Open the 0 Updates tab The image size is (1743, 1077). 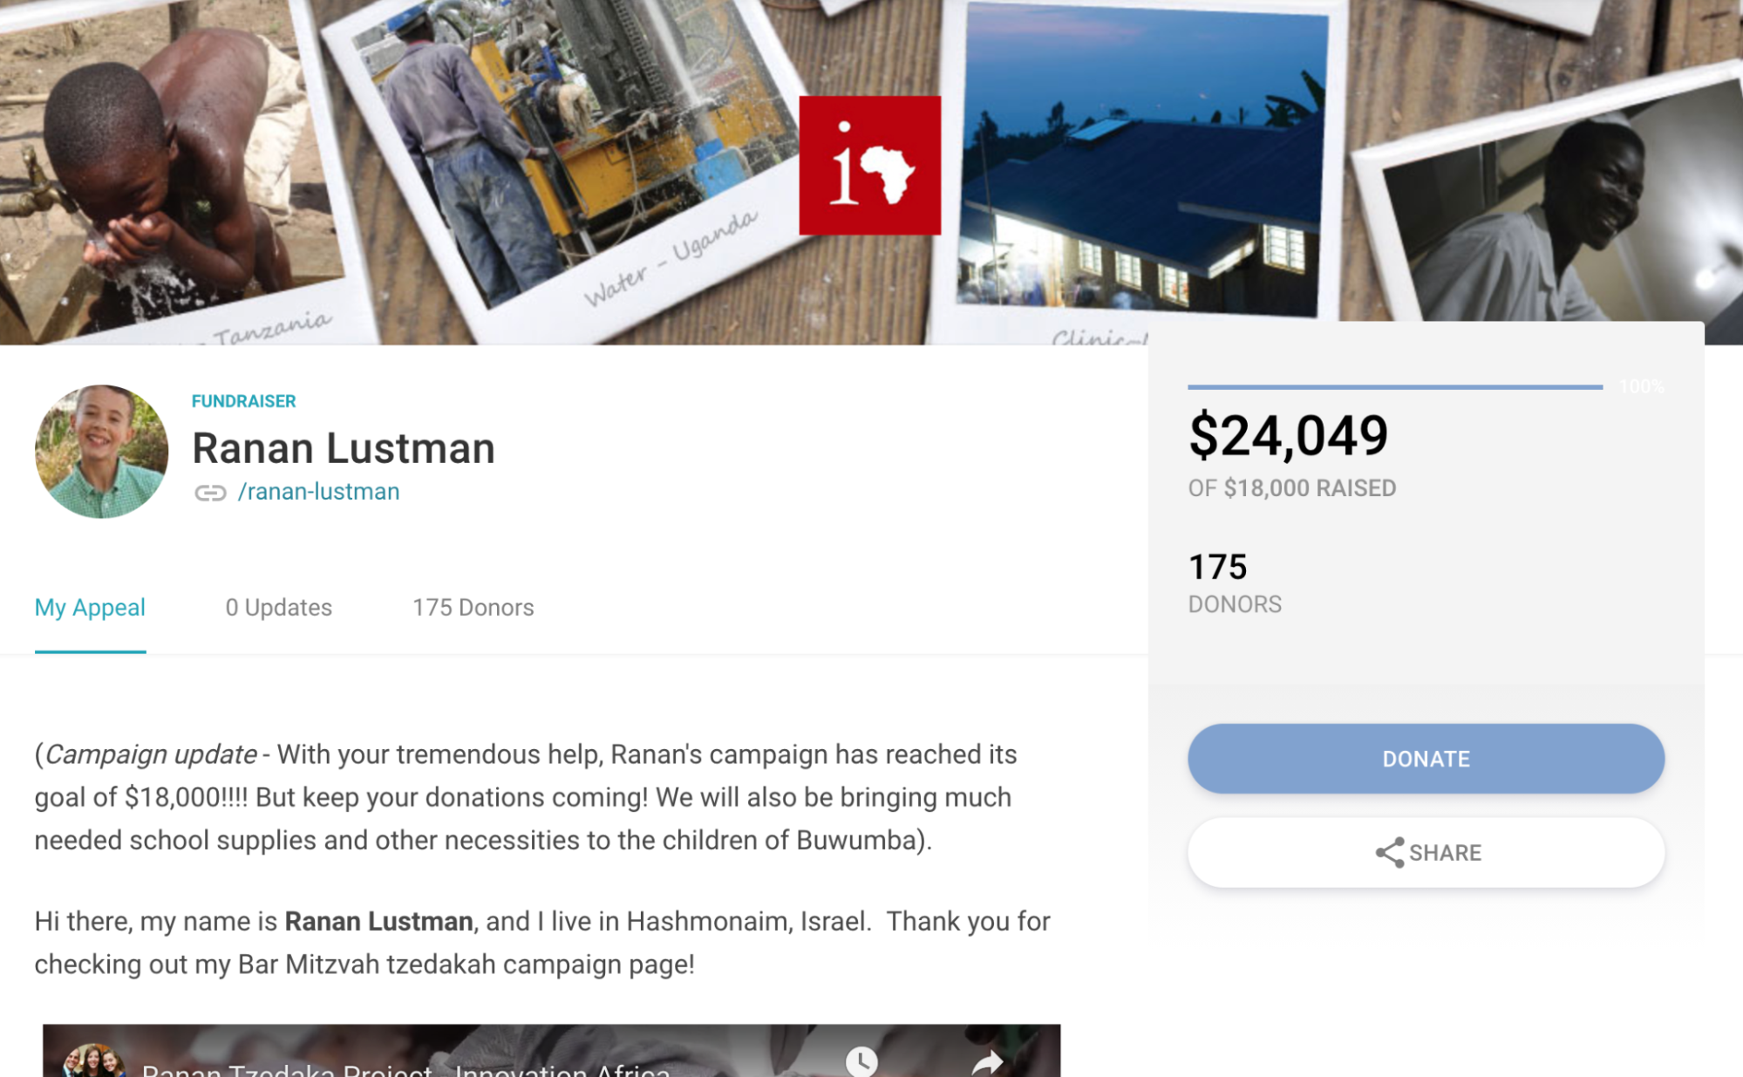coord(279,608)
